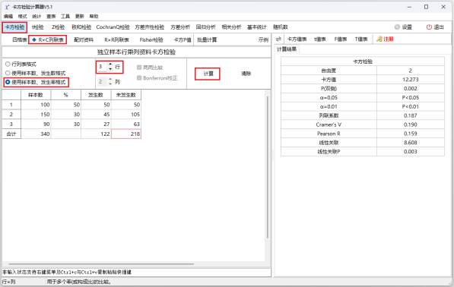
Task: Select the 卡方P值 sub-tab
Action: pos(183,39)
